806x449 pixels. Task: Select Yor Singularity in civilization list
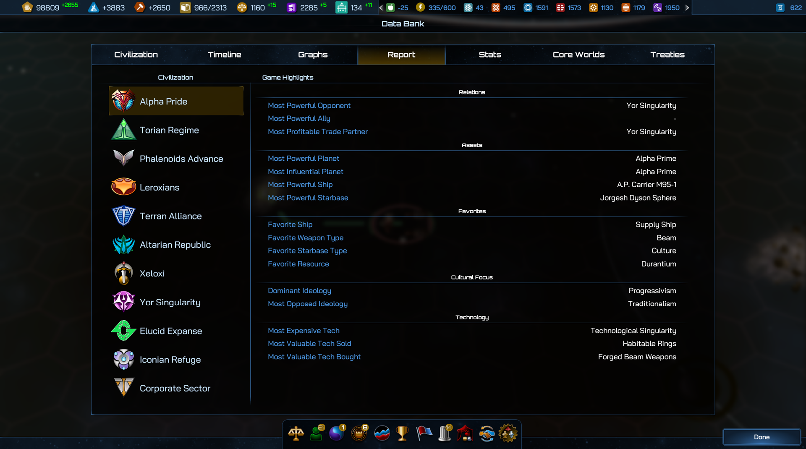pyautogui.click(x=170, y=302)
